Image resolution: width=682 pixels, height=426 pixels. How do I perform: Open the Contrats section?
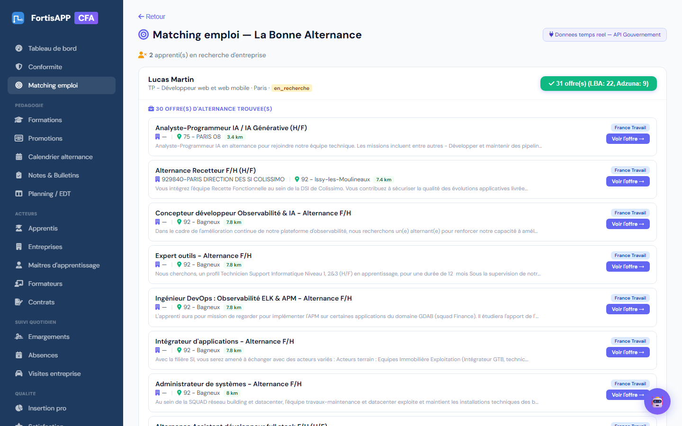coord(62,302)
